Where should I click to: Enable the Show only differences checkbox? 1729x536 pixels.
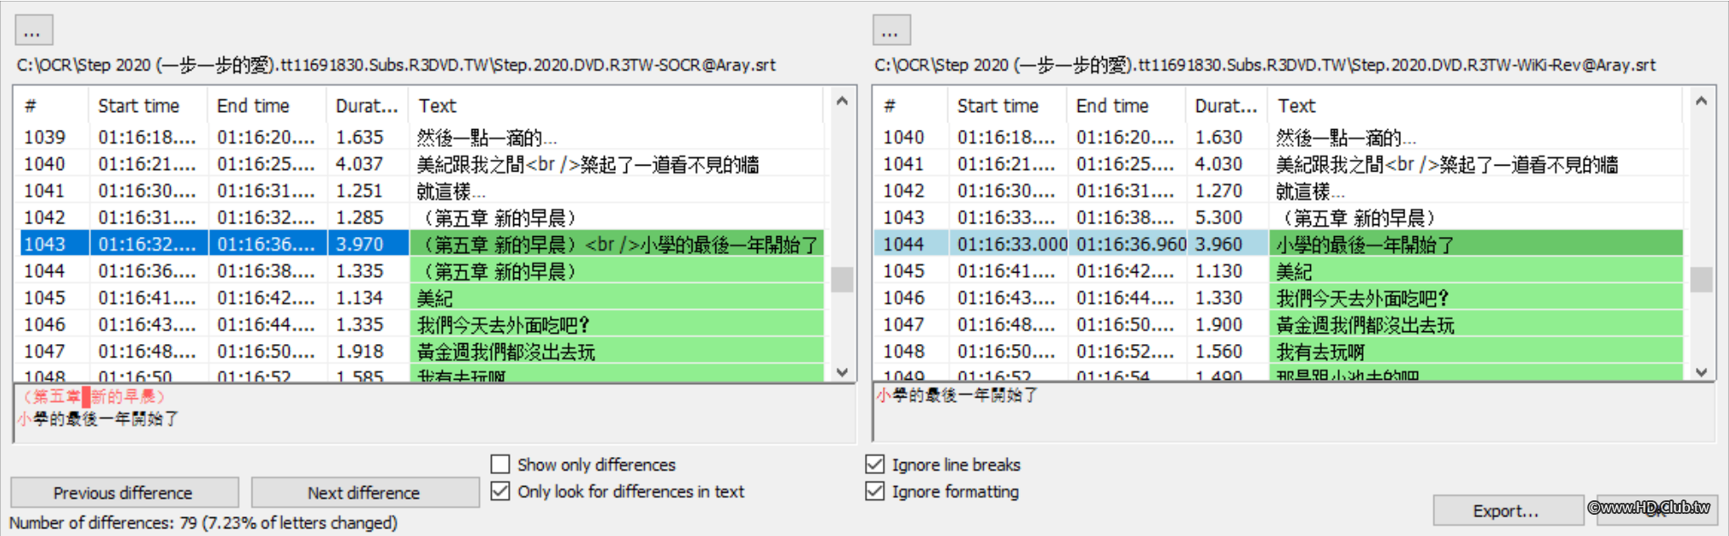tap(500, 464)
